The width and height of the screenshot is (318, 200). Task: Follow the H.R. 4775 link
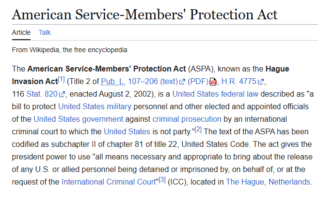239,82
